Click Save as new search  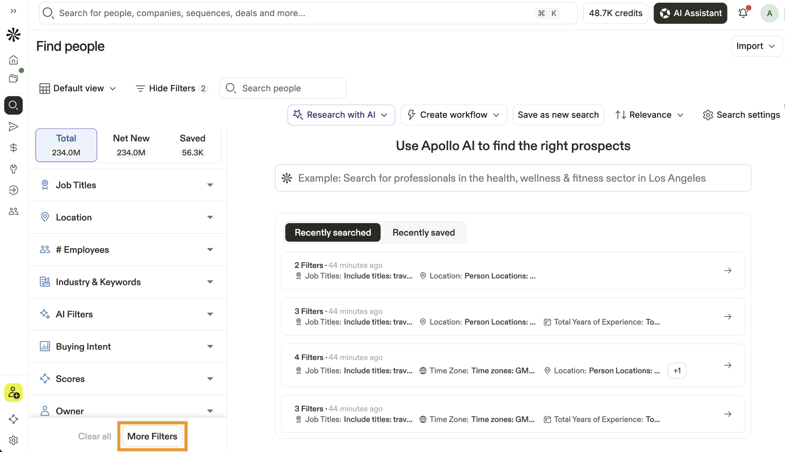[x=558, y=115]
